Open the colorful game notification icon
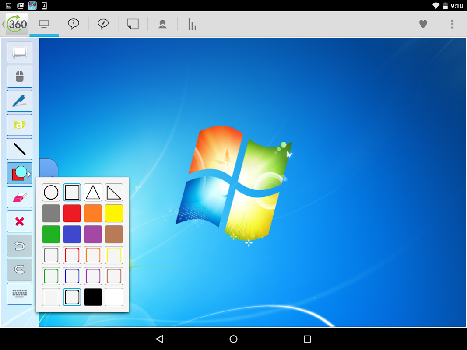This screenshot has width=467, height=350. click(x=32, y=5)
